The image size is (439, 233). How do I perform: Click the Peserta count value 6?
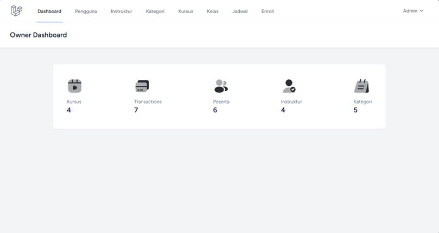point(215,110)
